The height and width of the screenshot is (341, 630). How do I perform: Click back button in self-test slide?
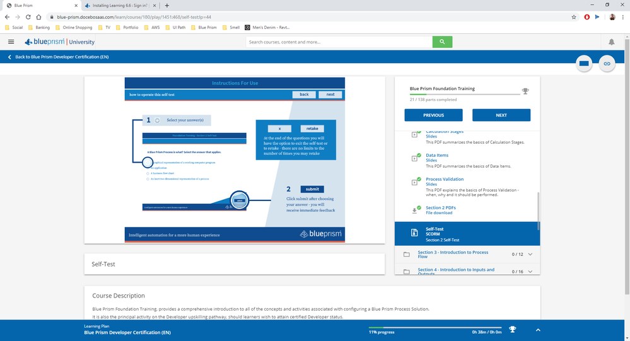pyautogui.click(x=304, y=95)
